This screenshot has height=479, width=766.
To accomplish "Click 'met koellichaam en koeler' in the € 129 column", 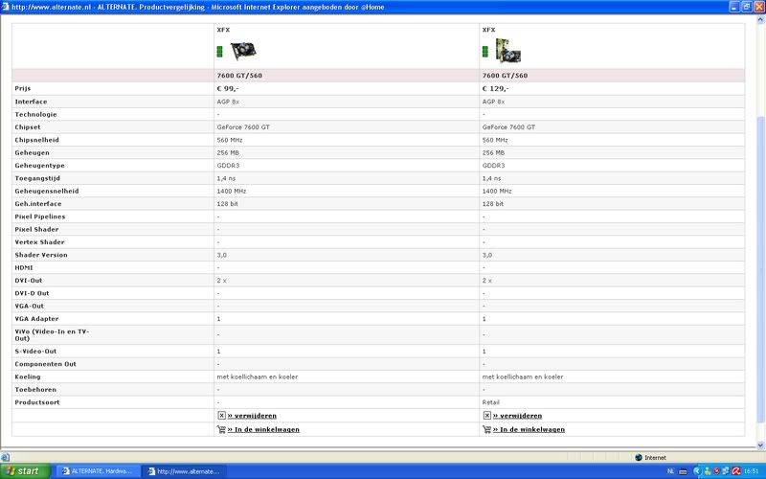I will click(523, 376).
